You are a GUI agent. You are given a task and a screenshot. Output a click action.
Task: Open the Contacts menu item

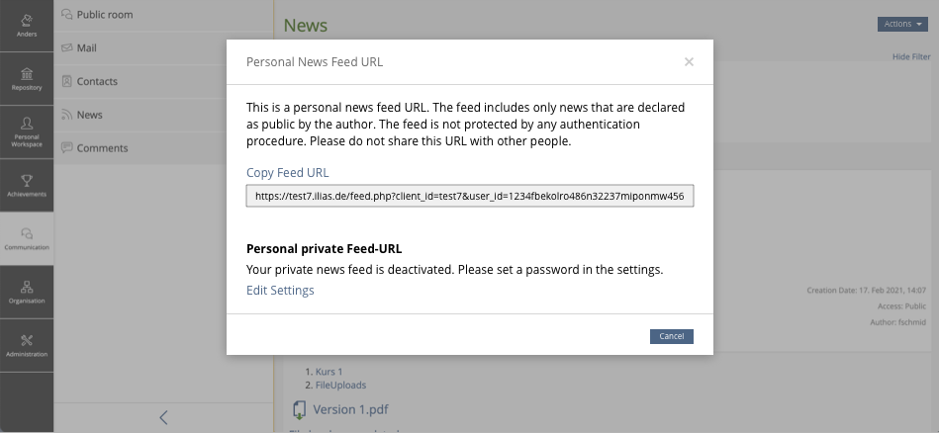tap(97, 81)
